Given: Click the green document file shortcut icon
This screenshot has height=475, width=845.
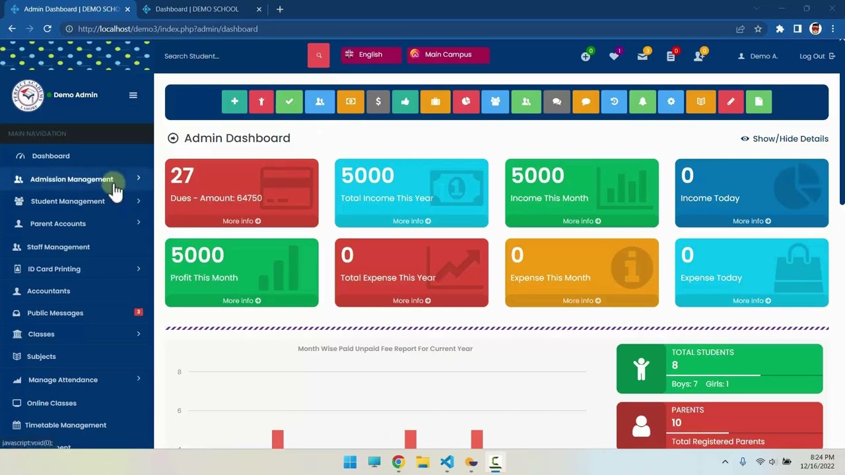Looking at the screenshot, I should point(759,102).
